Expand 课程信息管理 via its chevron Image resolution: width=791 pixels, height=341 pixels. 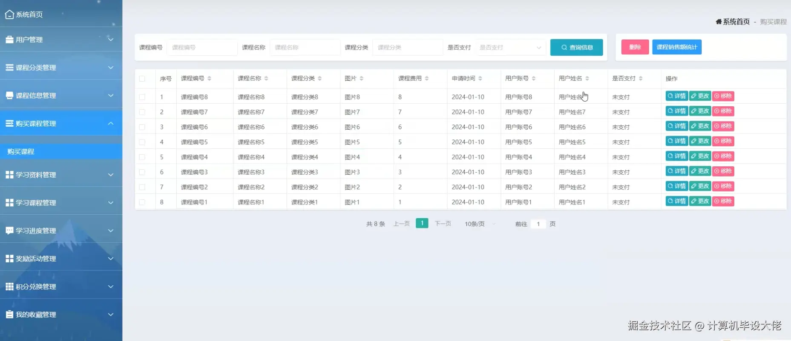tap(111, 95)
